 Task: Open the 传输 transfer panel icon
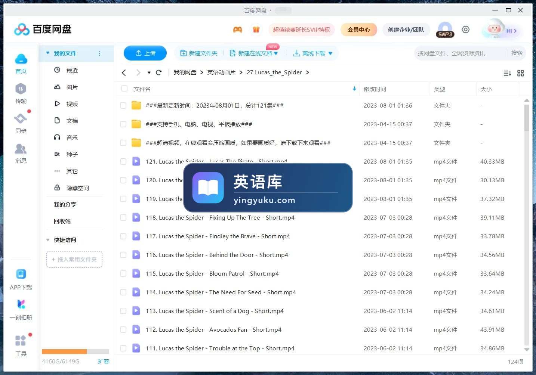(21, 89)
